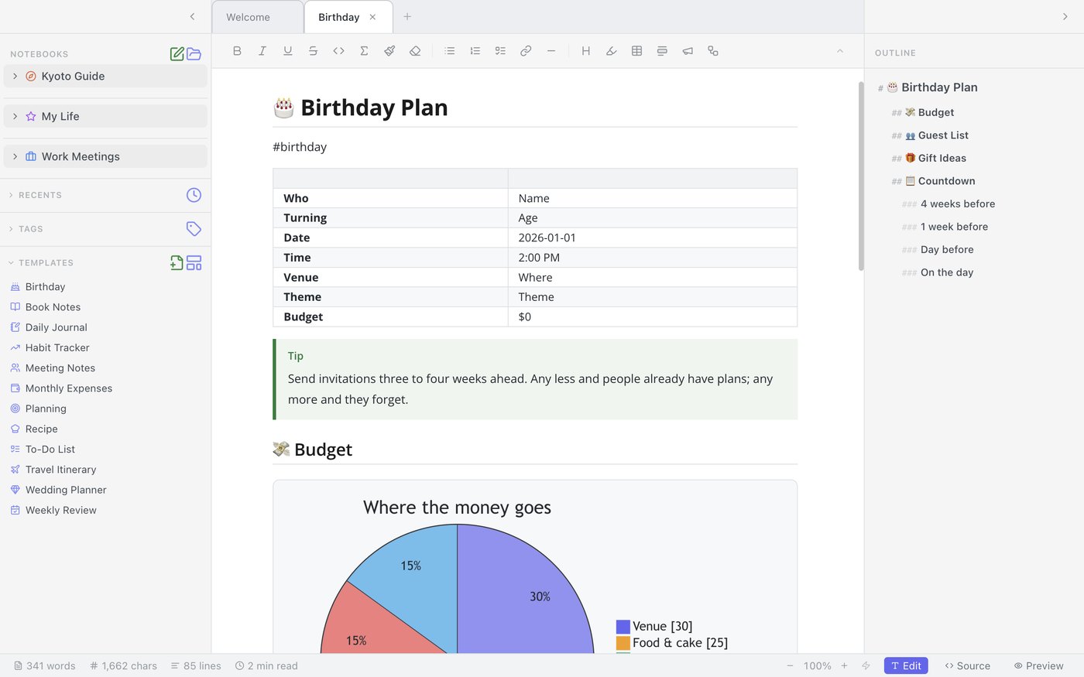The height and width of the screenshot is (677, 1084).
Task: Zoom in with plus button
Action: [x=844, y=665]
